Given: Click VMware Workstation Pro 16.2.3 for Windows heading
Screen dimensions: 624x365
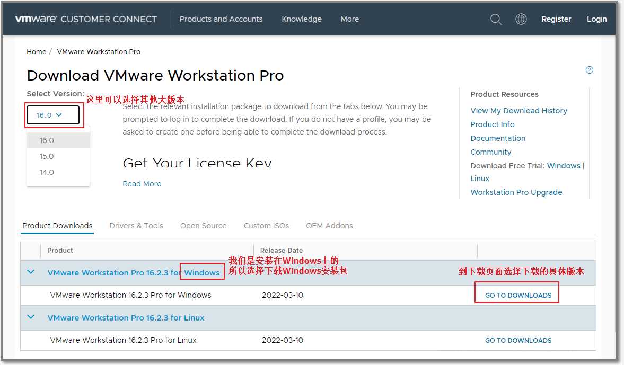Looking at the screenshot, I should click(x=134, y=273).
